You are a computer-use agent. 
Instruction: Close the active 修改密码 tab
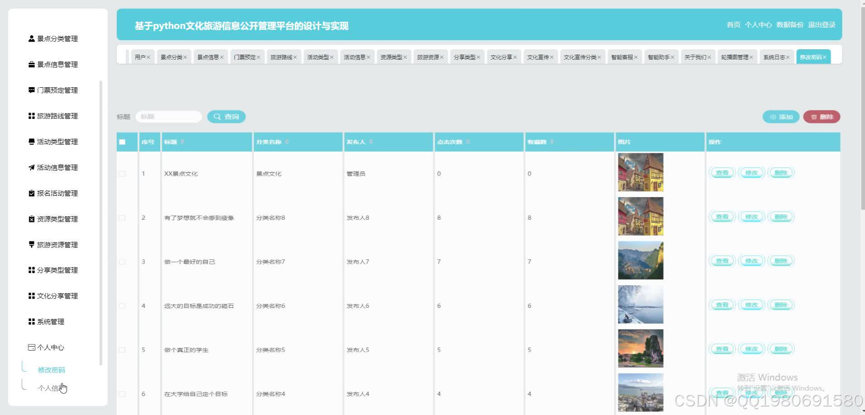point(825,57)
